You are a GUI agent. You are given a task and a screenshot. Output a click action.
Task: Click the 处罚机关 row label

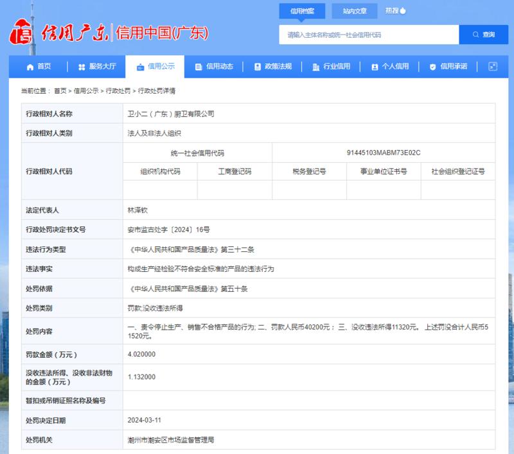click(x=39, y=440)
